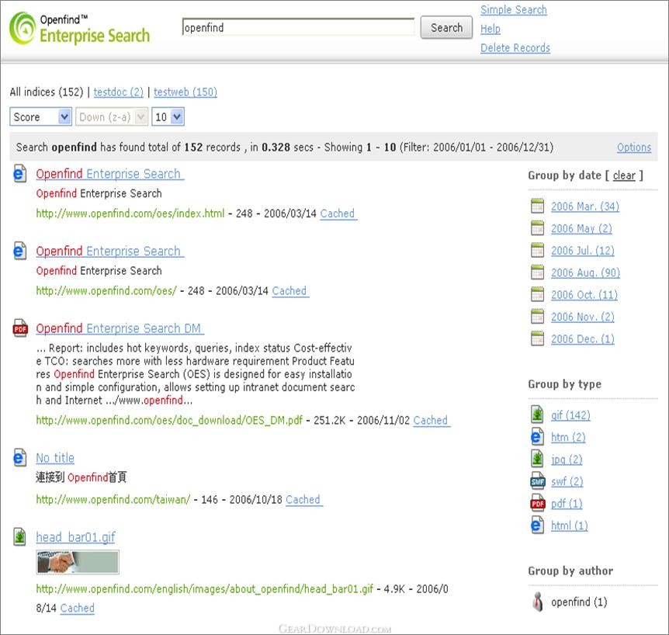
Task: Click calendar icon next to 2006 Jul.
Action: click(537, 250)
